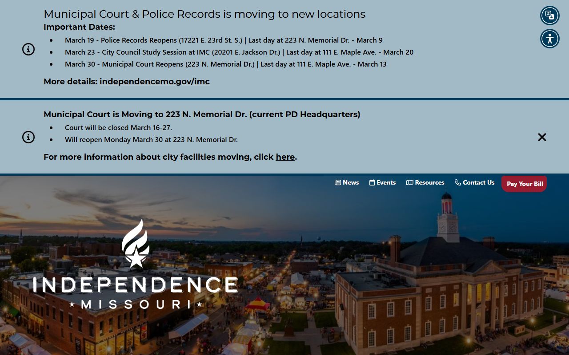
Task: Click the 'Important Dates:' label
Action: point(79,27)
